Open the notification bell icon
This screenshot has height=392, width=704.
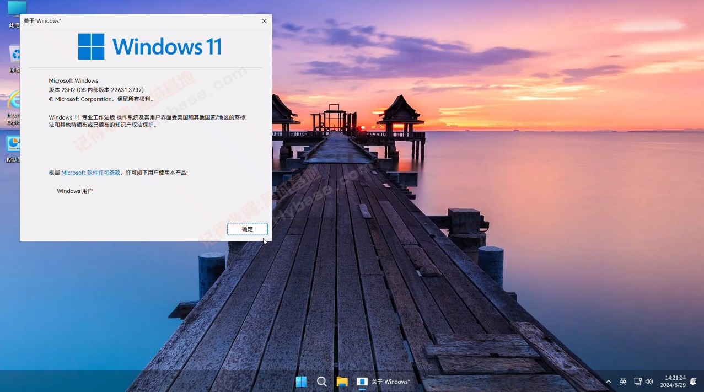pos(694,382)
